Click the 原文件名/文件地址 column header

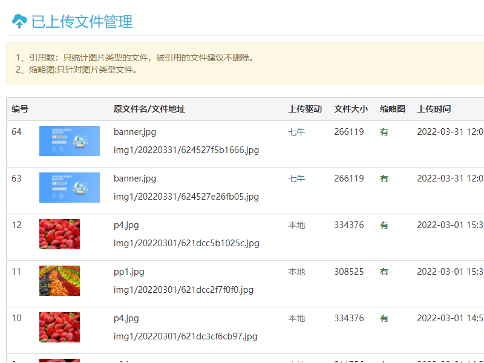149,110
